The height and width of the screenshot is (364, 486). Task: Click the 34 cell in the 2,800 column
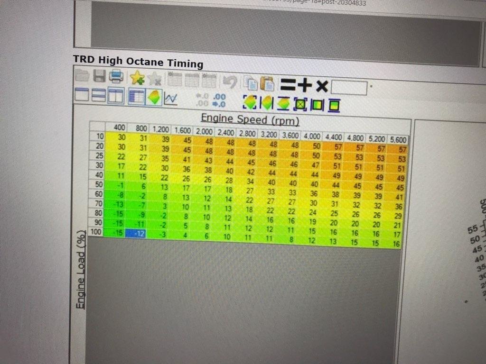point(245,182)
